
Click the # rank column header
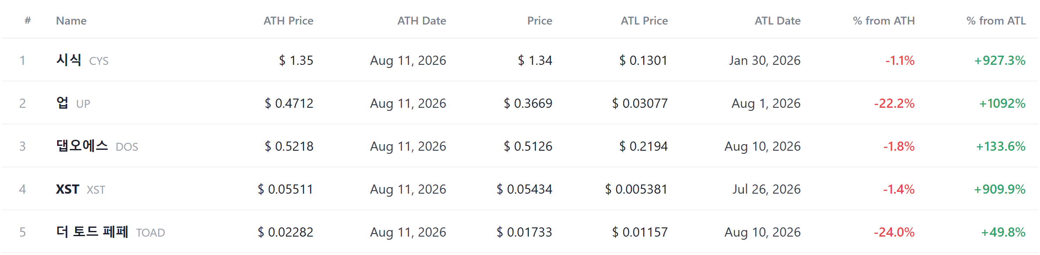pyautogui.click(x=28, y=20)
